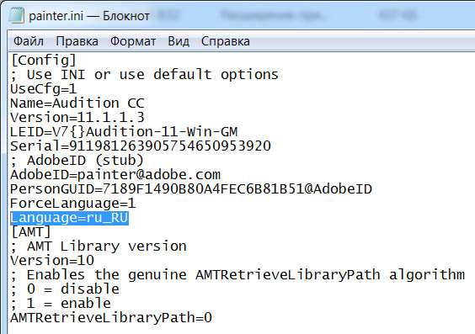This screenshot has height=334, width=475.
Task: Place cursor in the [Config] section header
Action: click(x=43, y=61)
